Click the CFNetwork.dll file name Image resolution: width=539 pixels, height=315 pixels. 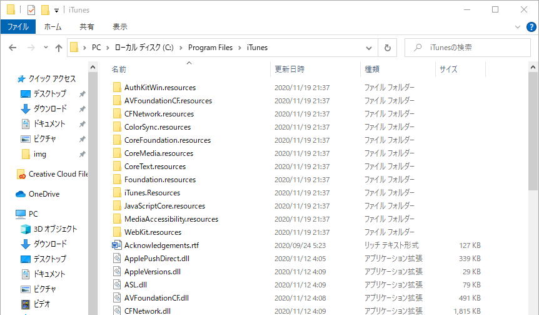click(x=148, y=311)
